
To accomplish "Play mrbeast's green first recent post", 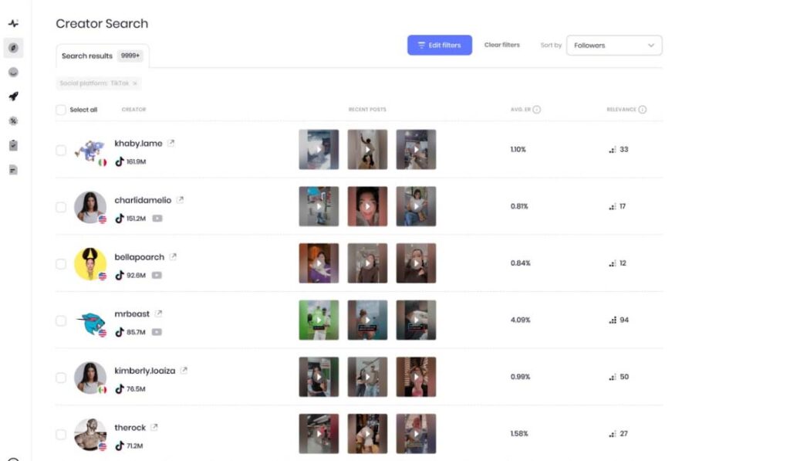I will click(x=319, y=320).
